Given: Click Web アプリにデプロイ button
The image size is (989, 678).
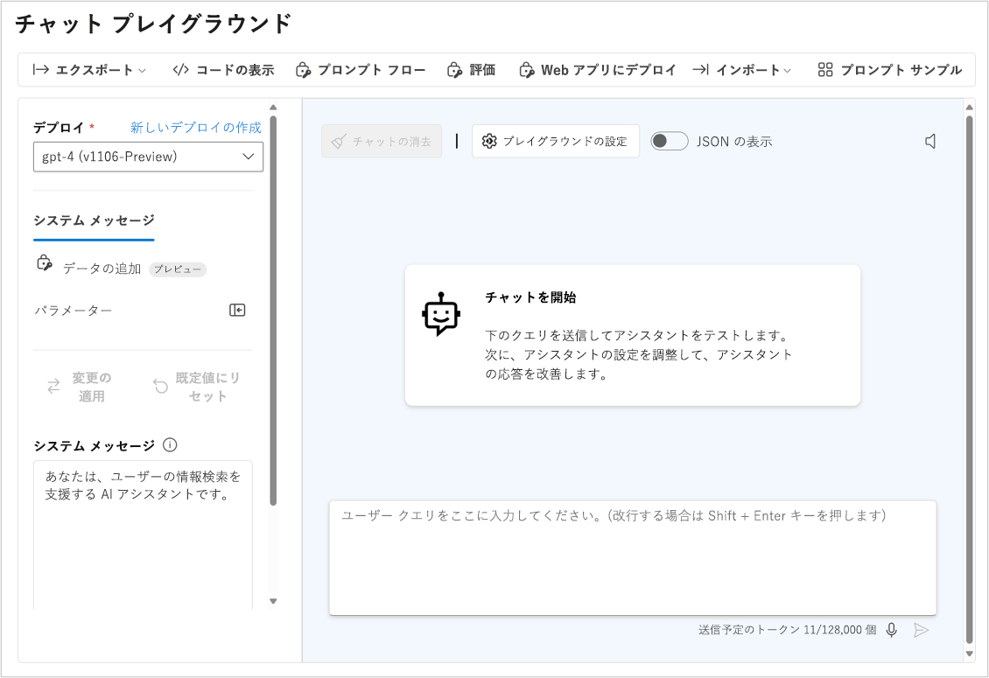Looking at the screenshot, I should pyautogui.click(x=598, y=70).
